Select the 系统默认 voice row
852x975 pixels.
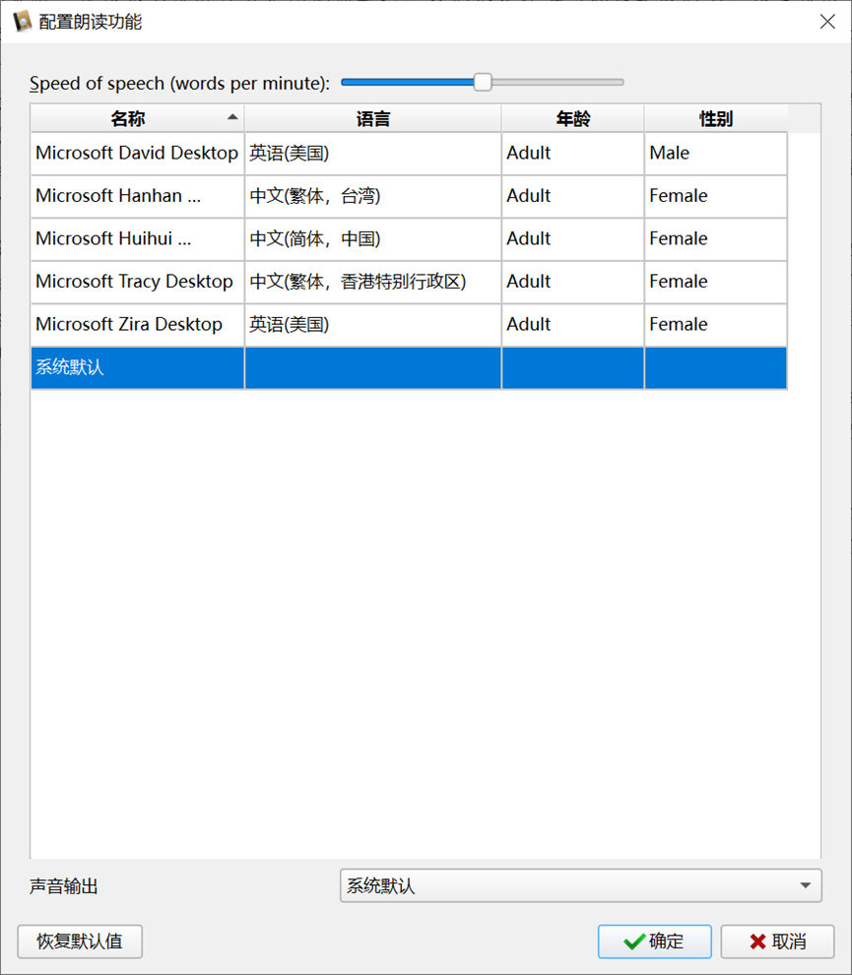(x=409, y=367)
